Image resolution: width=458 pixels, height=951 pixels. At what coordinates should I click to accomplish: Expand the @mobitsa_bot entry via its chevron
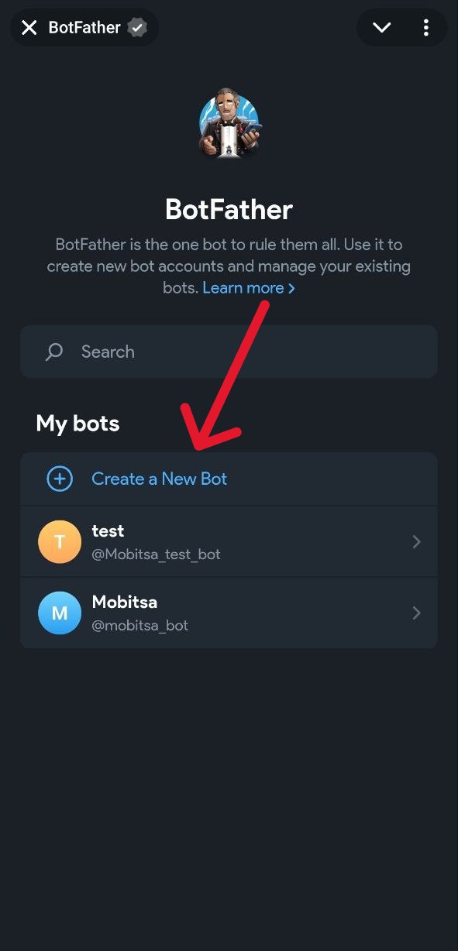tap(416, 613)
